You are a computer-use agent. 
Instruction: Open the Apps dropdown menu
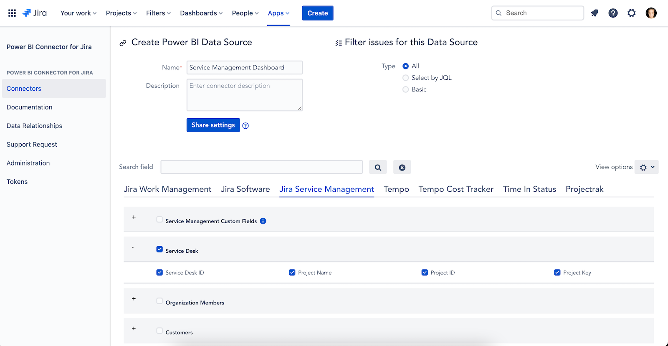point(278,13)
